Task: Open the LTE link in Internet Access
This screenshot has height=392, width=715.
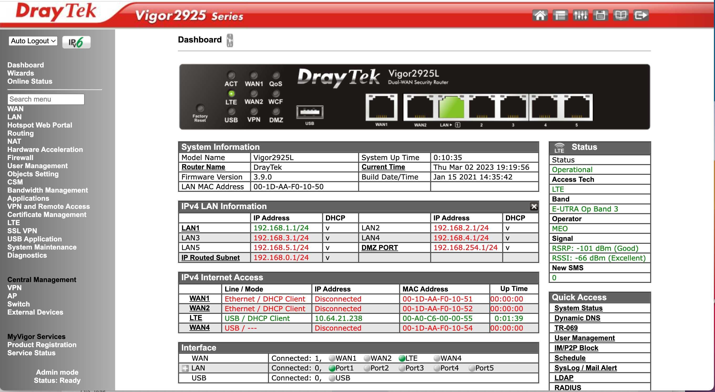Action: click(x=196, y=318)
